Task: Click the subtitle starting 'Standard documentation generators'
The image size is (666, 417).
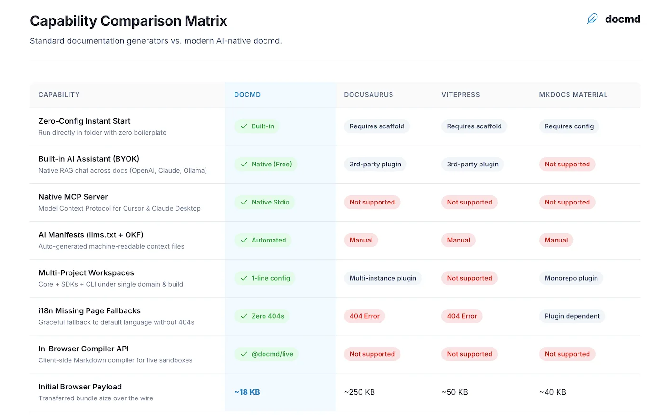Action: [156, 41]
